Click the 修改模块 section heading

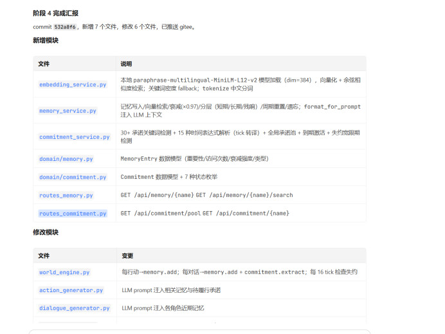tap(46, 232)
